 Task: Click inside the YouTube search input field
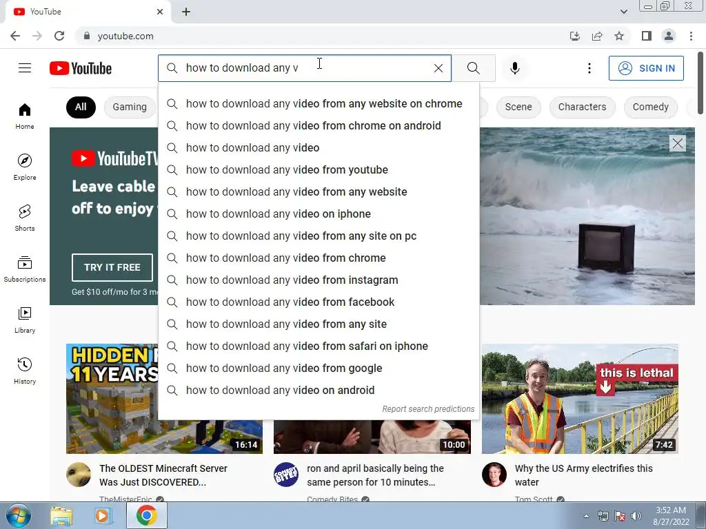pos(306,68)
